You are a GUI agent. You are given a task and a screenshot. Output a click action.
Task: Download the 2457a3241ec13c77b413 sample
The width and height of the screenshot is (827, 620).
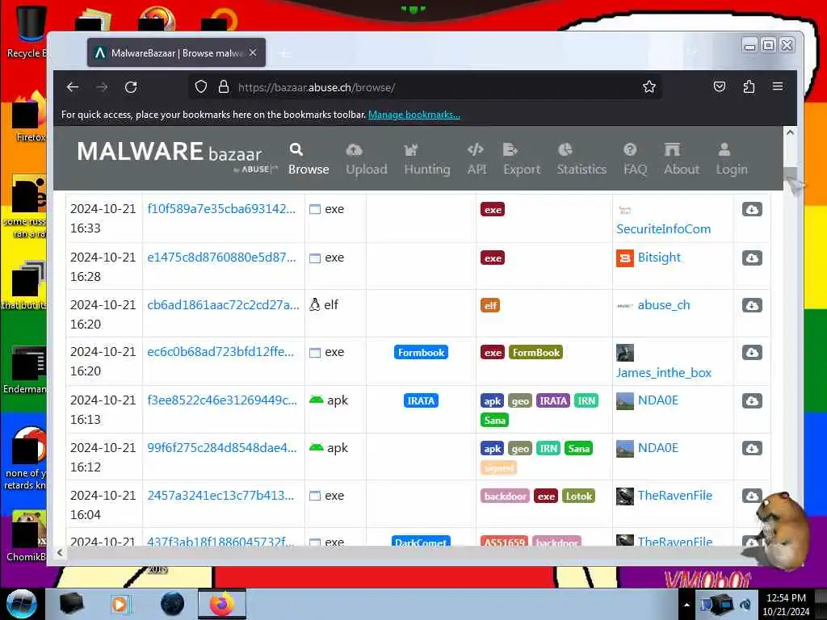pos(752,496)
